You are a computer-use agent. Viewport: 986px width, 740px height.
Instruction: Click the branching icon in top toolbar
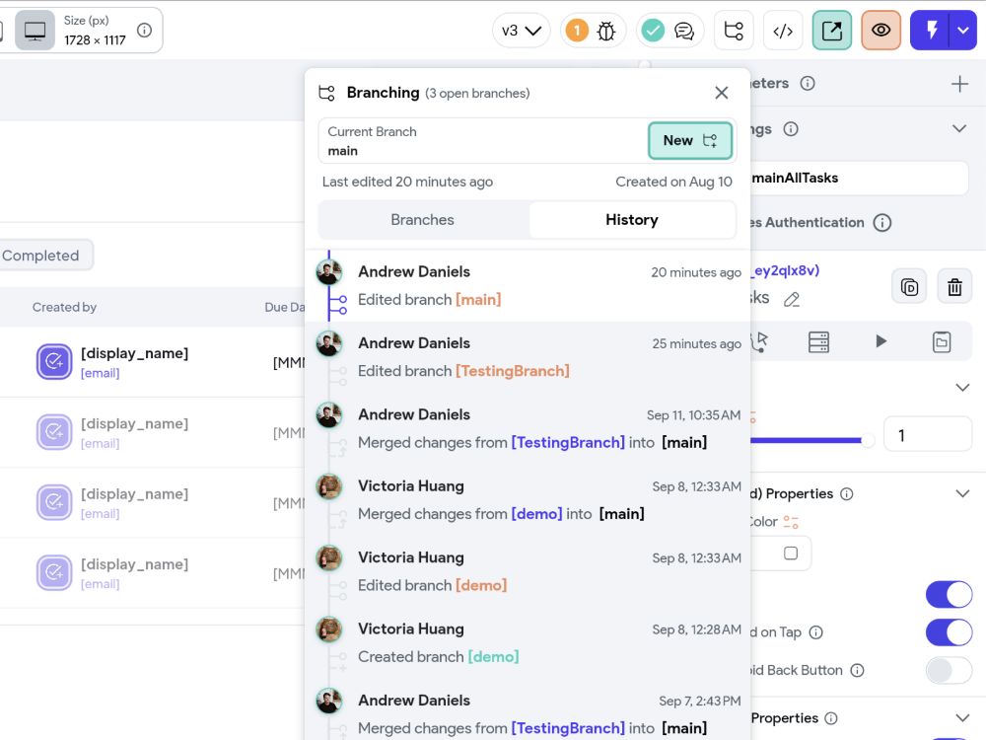point(734,31)
